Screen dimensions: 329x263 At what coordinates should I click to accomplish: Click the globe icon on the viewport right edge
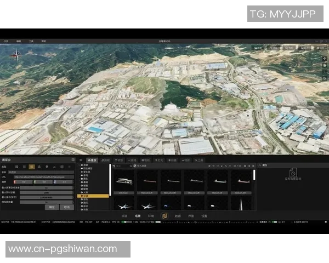tap(325, 65)
